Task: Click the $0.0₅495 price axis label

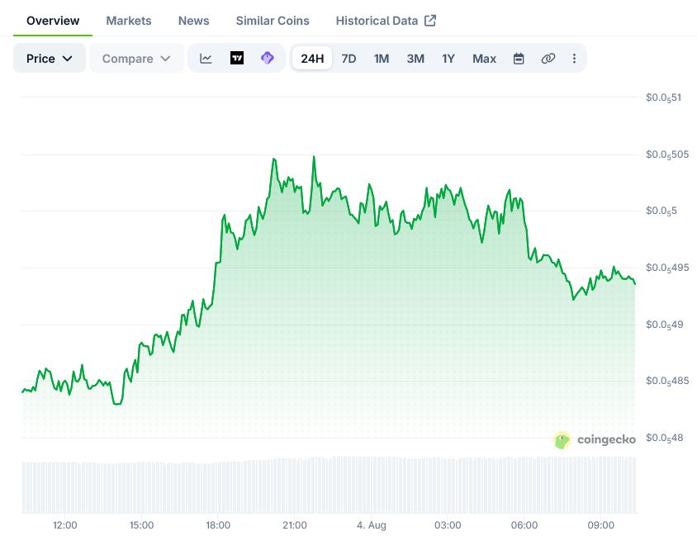Action: (667, 268)
